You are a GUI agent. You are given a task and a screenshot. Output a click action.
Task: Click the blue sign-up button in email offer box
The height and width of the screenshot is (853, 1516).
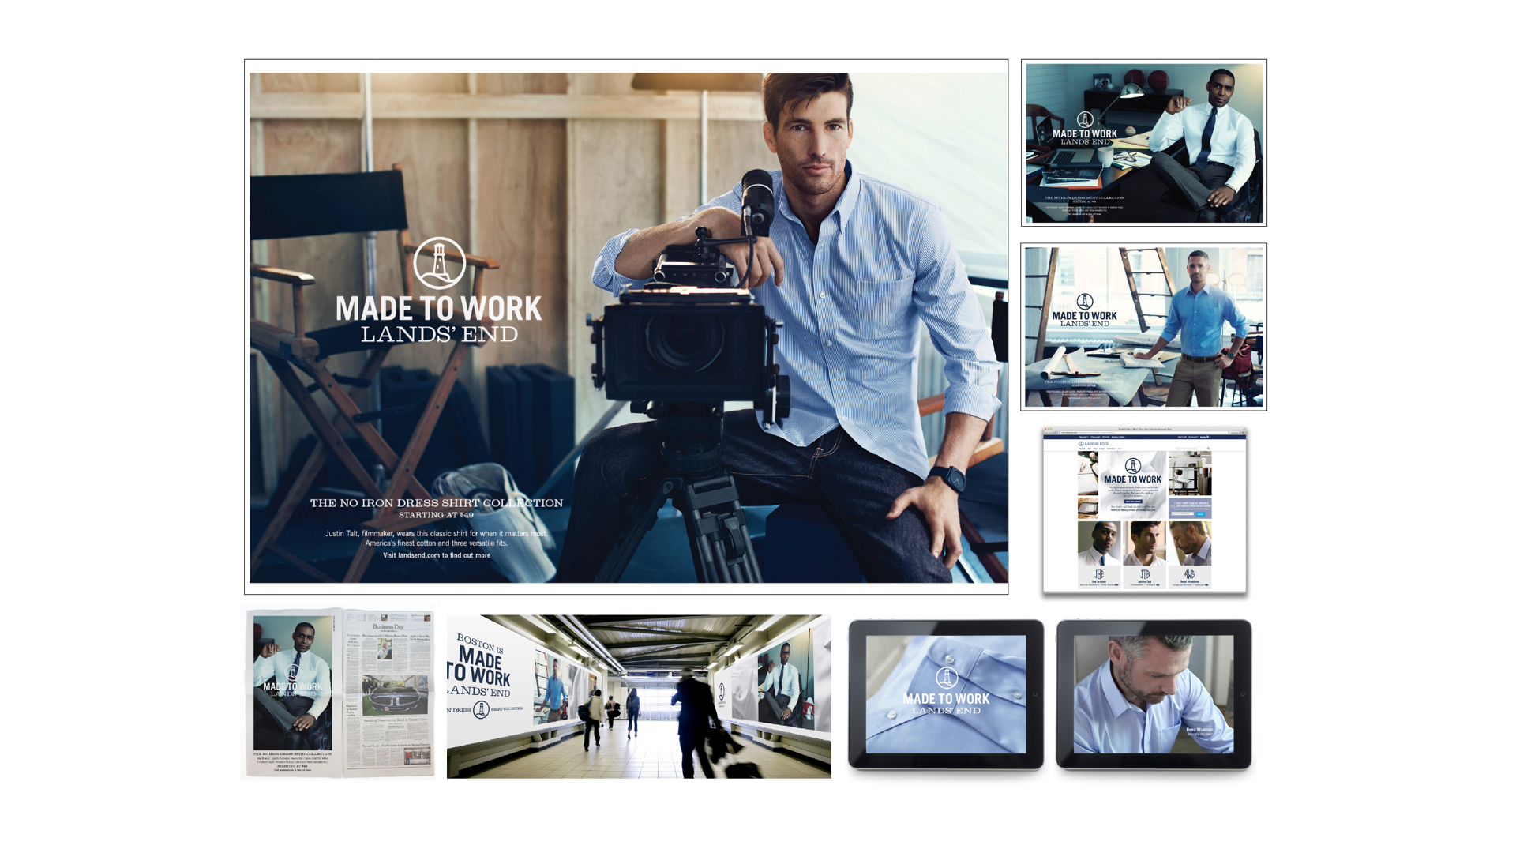(1200, 514)
